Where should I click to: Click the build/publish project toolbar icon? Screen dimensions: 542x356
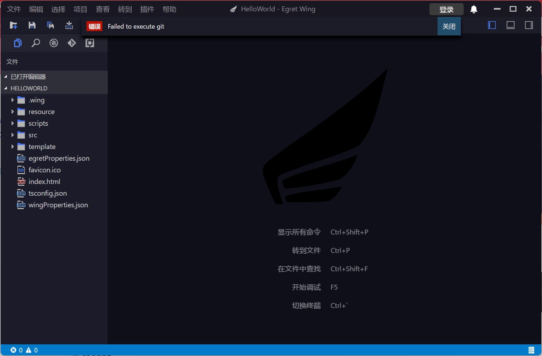pos(69,25)
